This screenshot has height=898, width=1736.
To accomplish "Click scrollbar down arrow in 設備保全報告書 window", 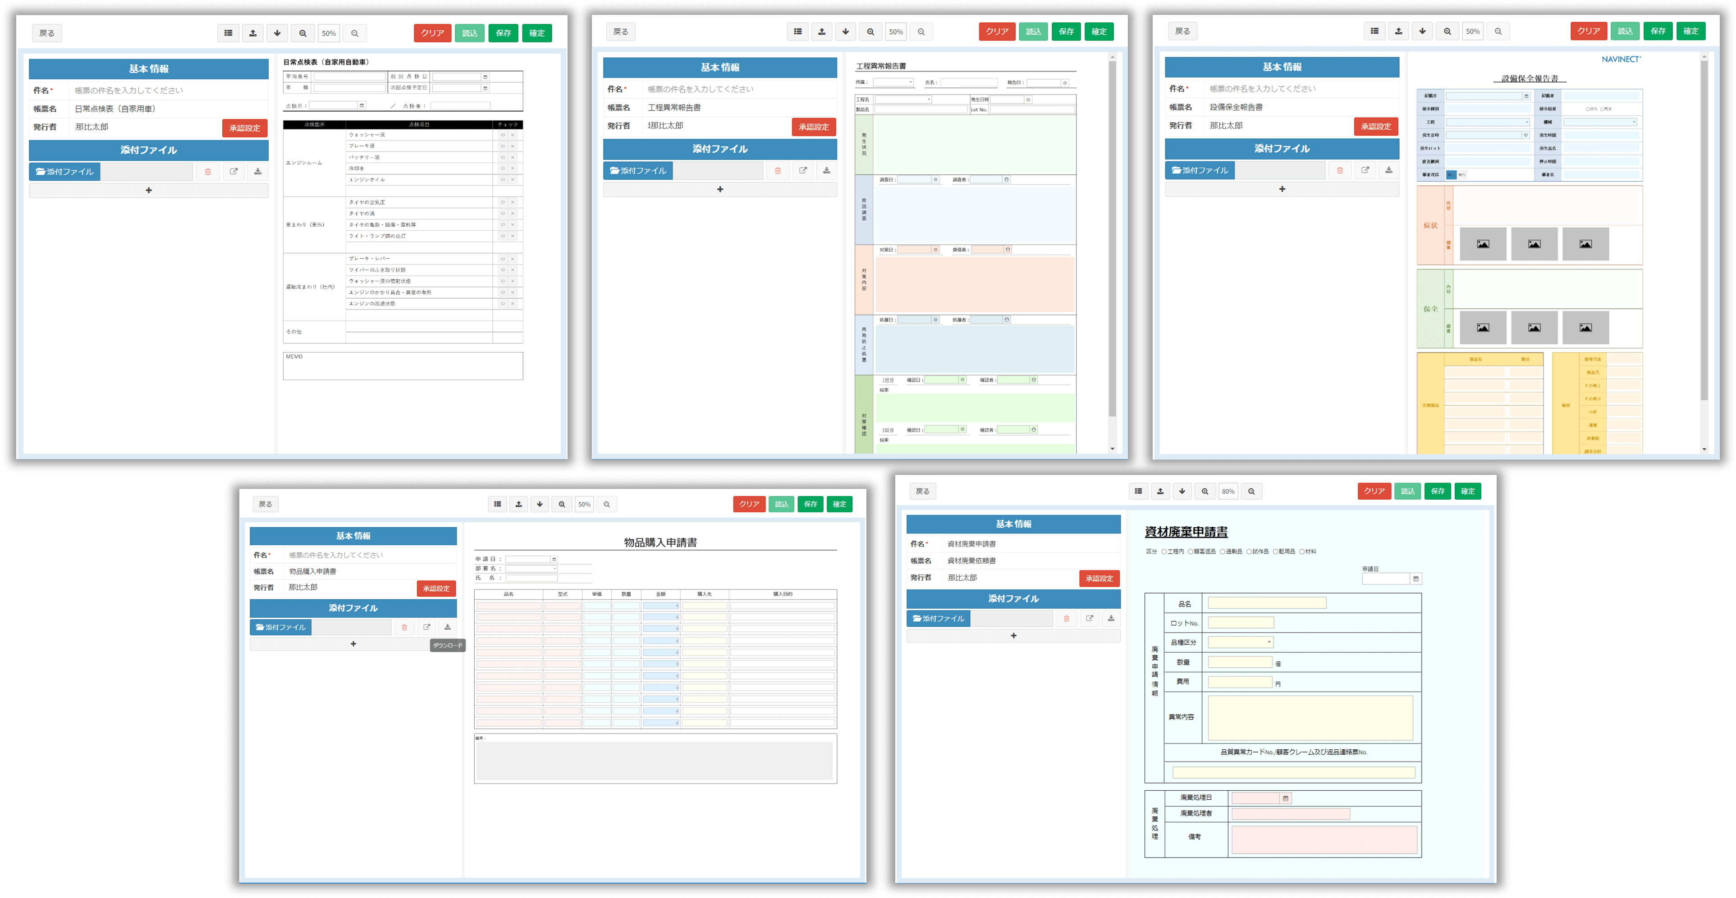I will pyautogui.click(x=1704, y=449).
